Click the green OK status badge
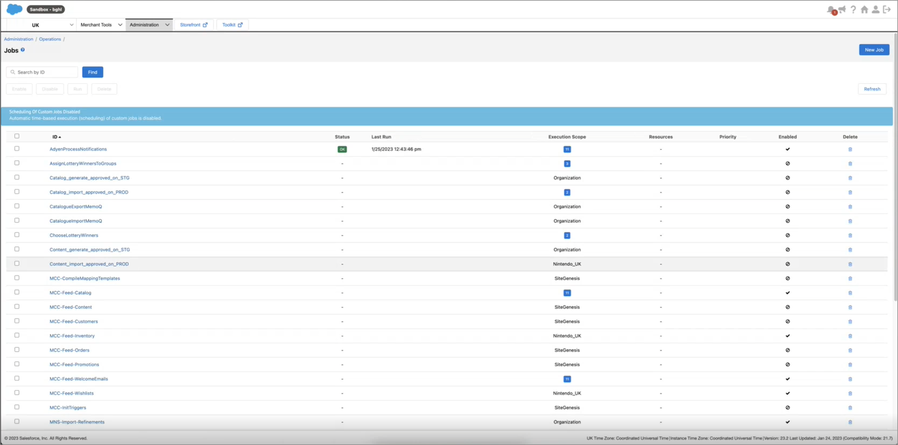898x445 pixels. tap(342, 149)
